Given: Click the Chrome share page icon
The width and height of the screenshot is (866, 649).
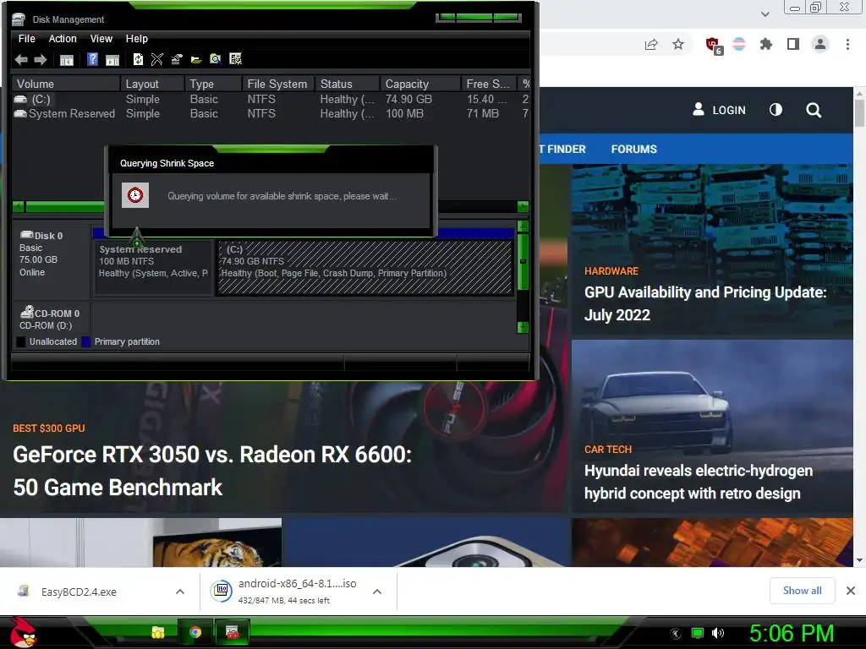Looking at the screenshot, I should [651, 44].
